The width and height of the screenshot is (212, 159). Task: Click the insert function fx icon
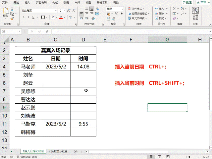[47, 31]
